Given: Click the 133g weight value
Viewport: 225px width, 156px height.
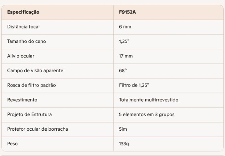Looking at the screenshot, I should pos(124,144).
